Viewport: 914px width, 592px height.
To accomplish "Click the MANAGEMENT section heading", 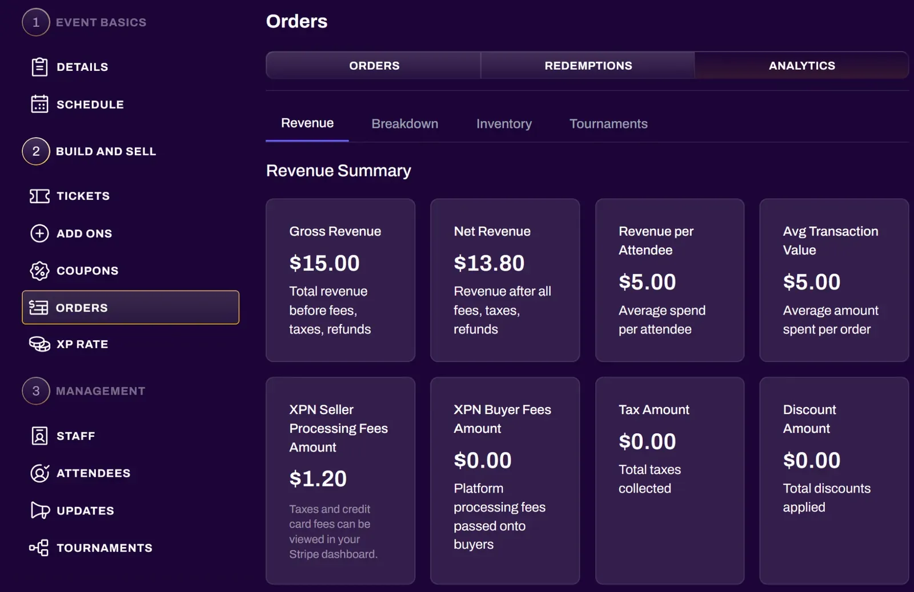I will [101, 391].
